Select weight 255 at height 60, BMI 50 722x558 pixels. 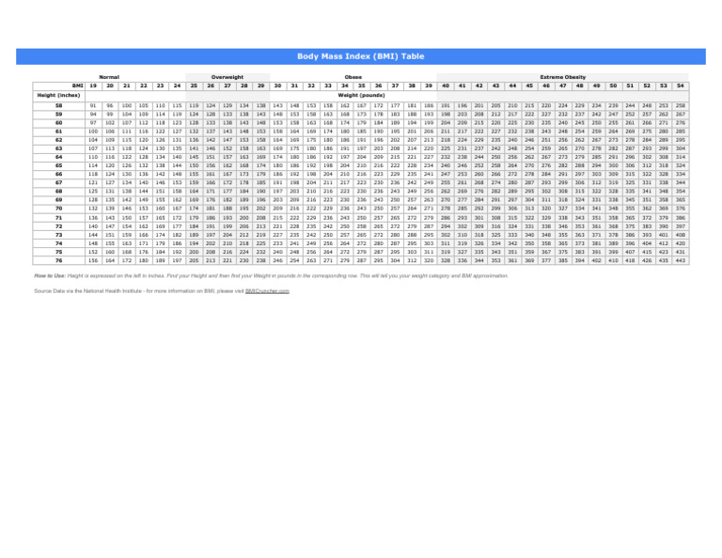click(x=613, y=123)
